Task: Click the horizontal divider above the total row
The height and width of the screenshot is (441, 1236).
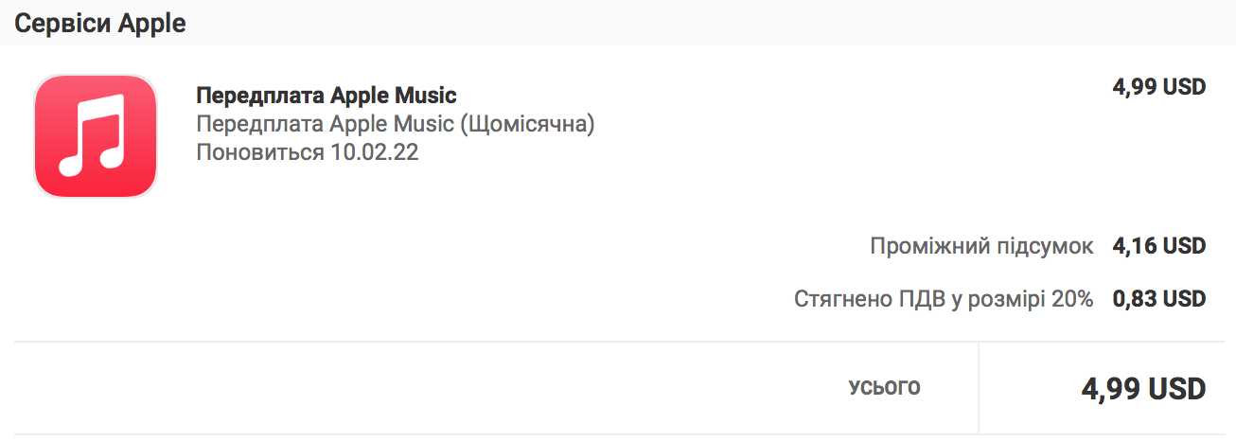Action: click(x=617, y=342)
